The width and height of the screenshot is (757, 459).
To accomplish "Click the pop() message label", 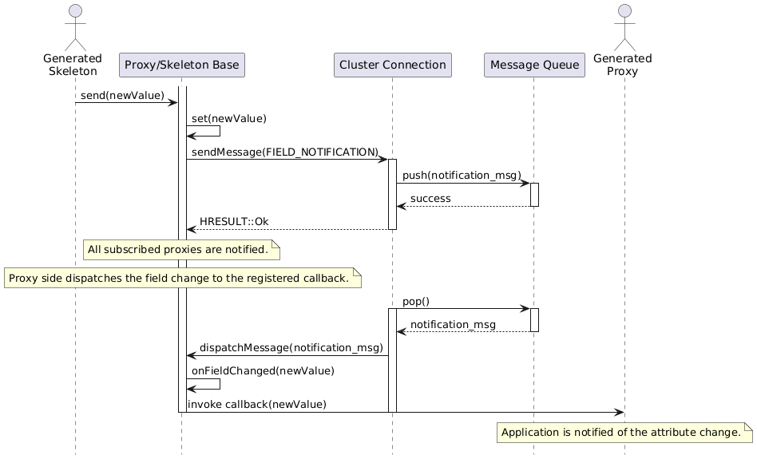I will [416, 302].
